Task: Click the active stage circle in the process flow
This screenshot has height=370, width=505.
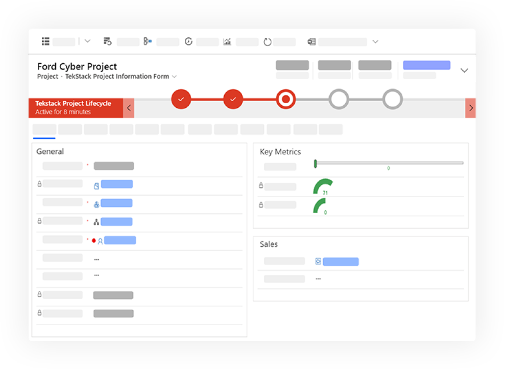Action: pos(286,99)
